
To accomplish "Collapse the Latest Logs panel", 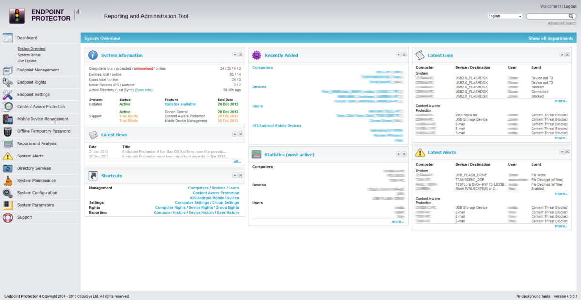I will (x=562, y=55).
